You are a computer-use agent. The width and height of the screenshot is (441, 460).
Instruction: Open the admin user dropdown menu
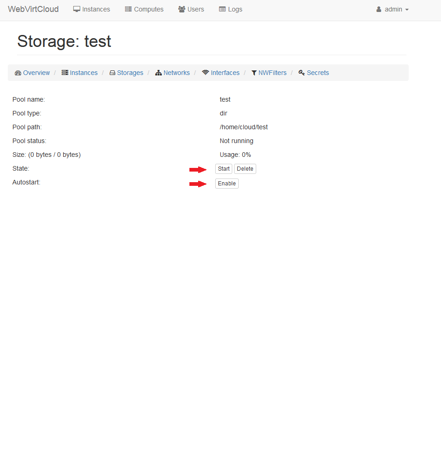(x=393, y=9)
